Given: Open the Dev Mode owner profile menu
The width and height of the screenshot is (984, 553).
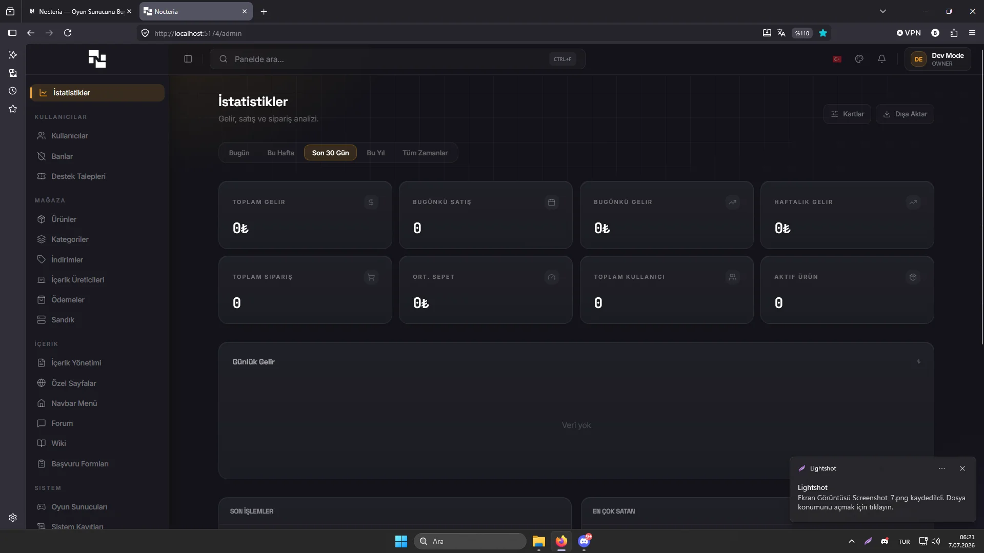Looking at the screenshot, I should coord(937,59).
